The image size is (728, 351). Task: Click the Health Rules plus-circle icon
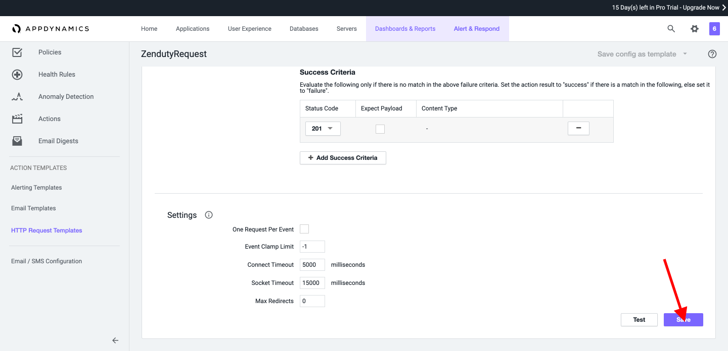(x=17, y=75)
